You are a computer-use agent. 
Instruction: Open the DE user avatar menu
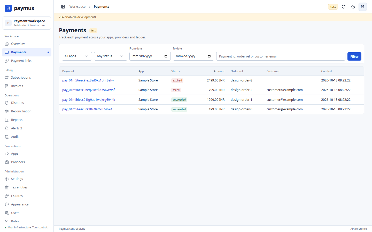point(363,7)
